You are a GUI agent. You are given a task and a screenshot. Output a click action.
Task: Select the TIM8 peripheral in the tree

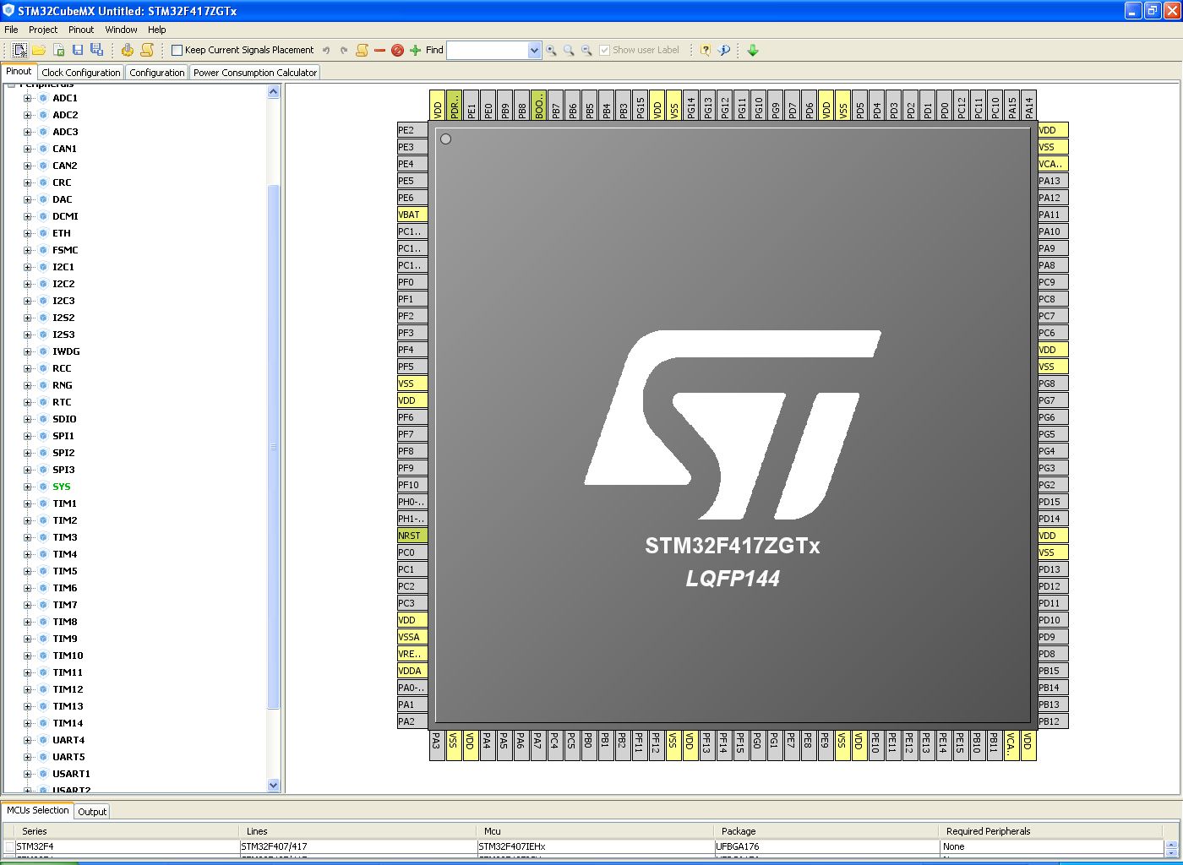point(65,622)
